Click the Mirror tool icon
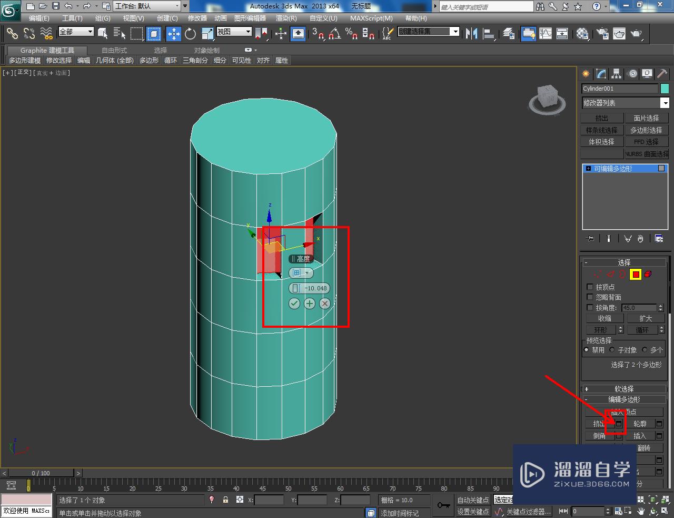The image size is (674, 518). (471, 34)
